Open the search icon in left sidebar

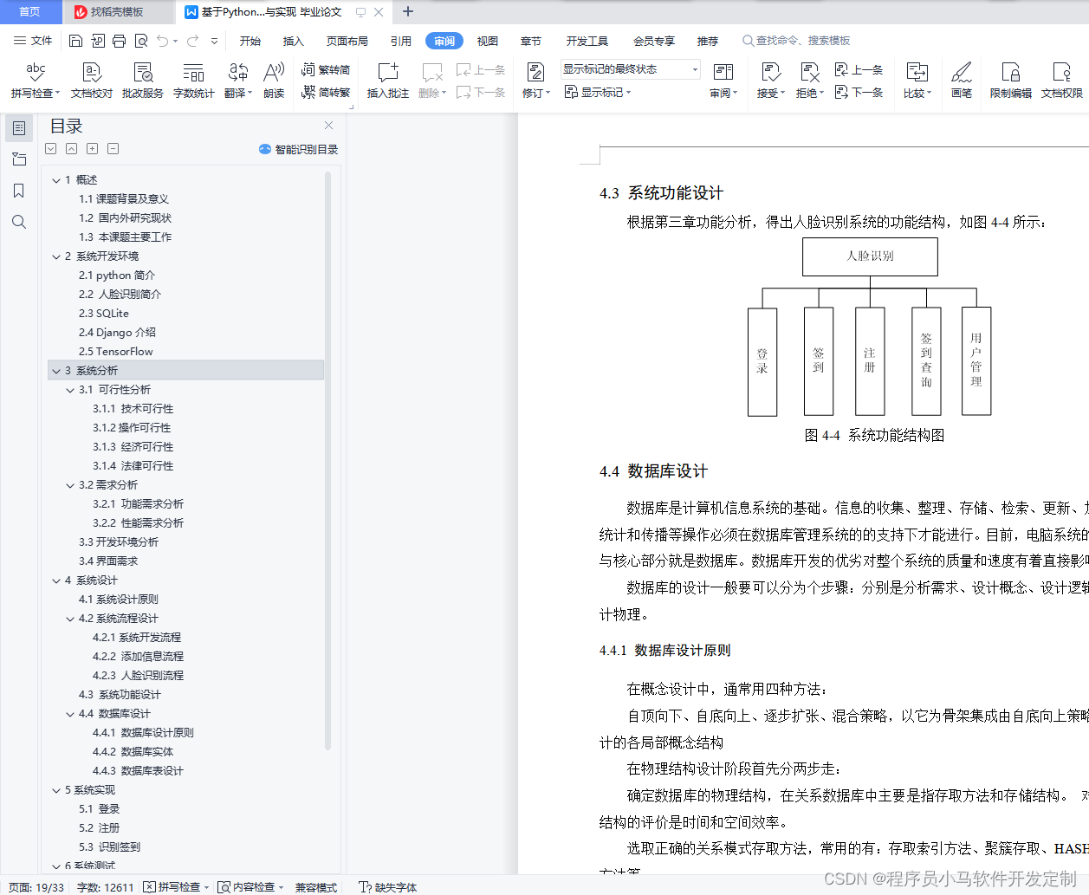pos(19,222)
